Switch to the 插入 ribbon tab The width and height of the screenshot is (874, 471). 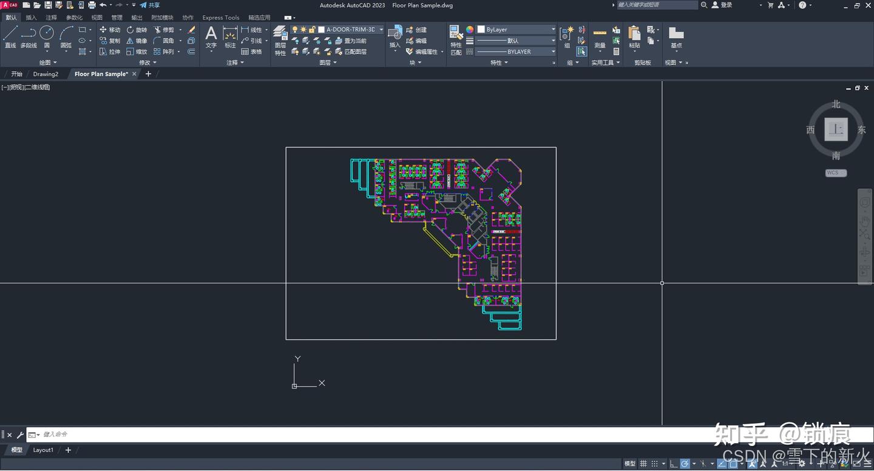click(32, 17)
